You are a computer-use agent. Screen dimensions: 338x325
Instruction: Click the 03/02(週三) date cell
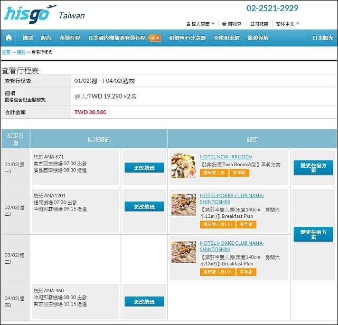tap(15, 258)
